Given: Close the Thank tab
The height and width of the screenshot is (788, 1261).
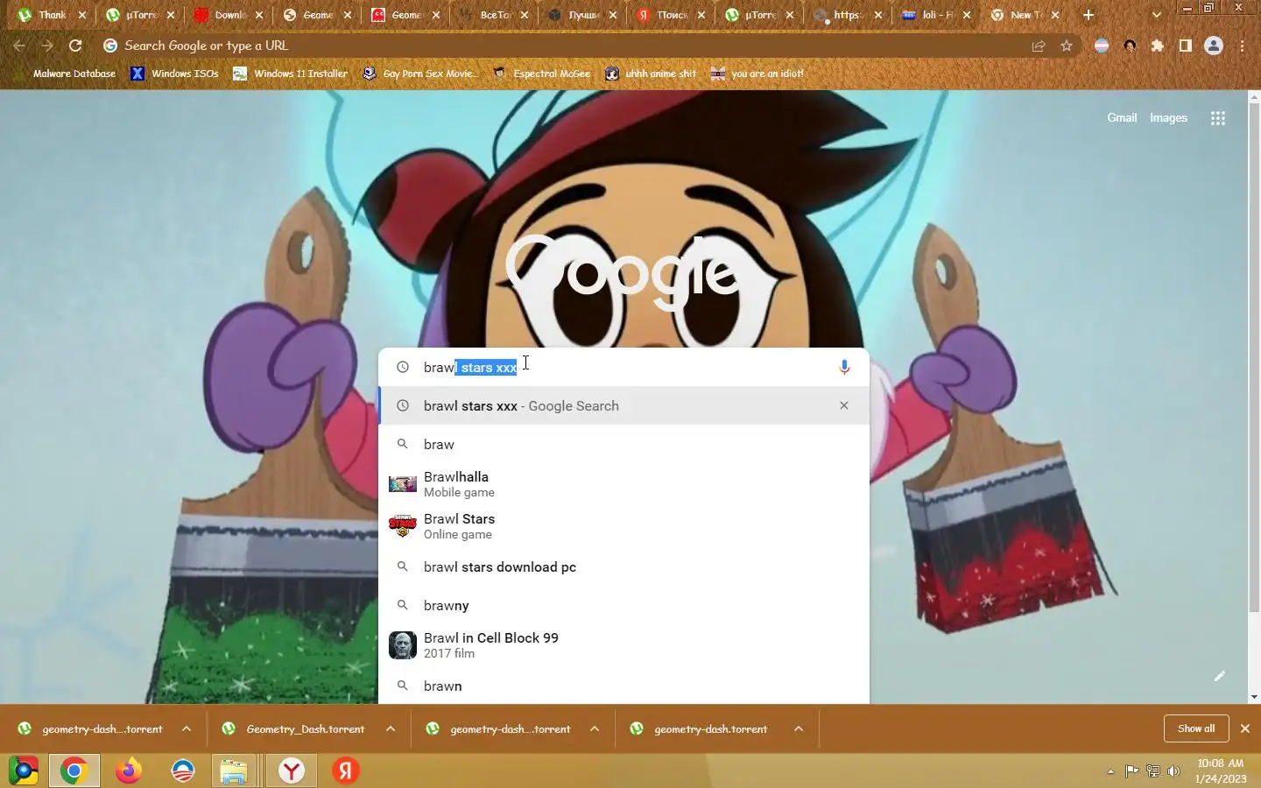Looking at the screenshot, I should click(x=82, y=15).
